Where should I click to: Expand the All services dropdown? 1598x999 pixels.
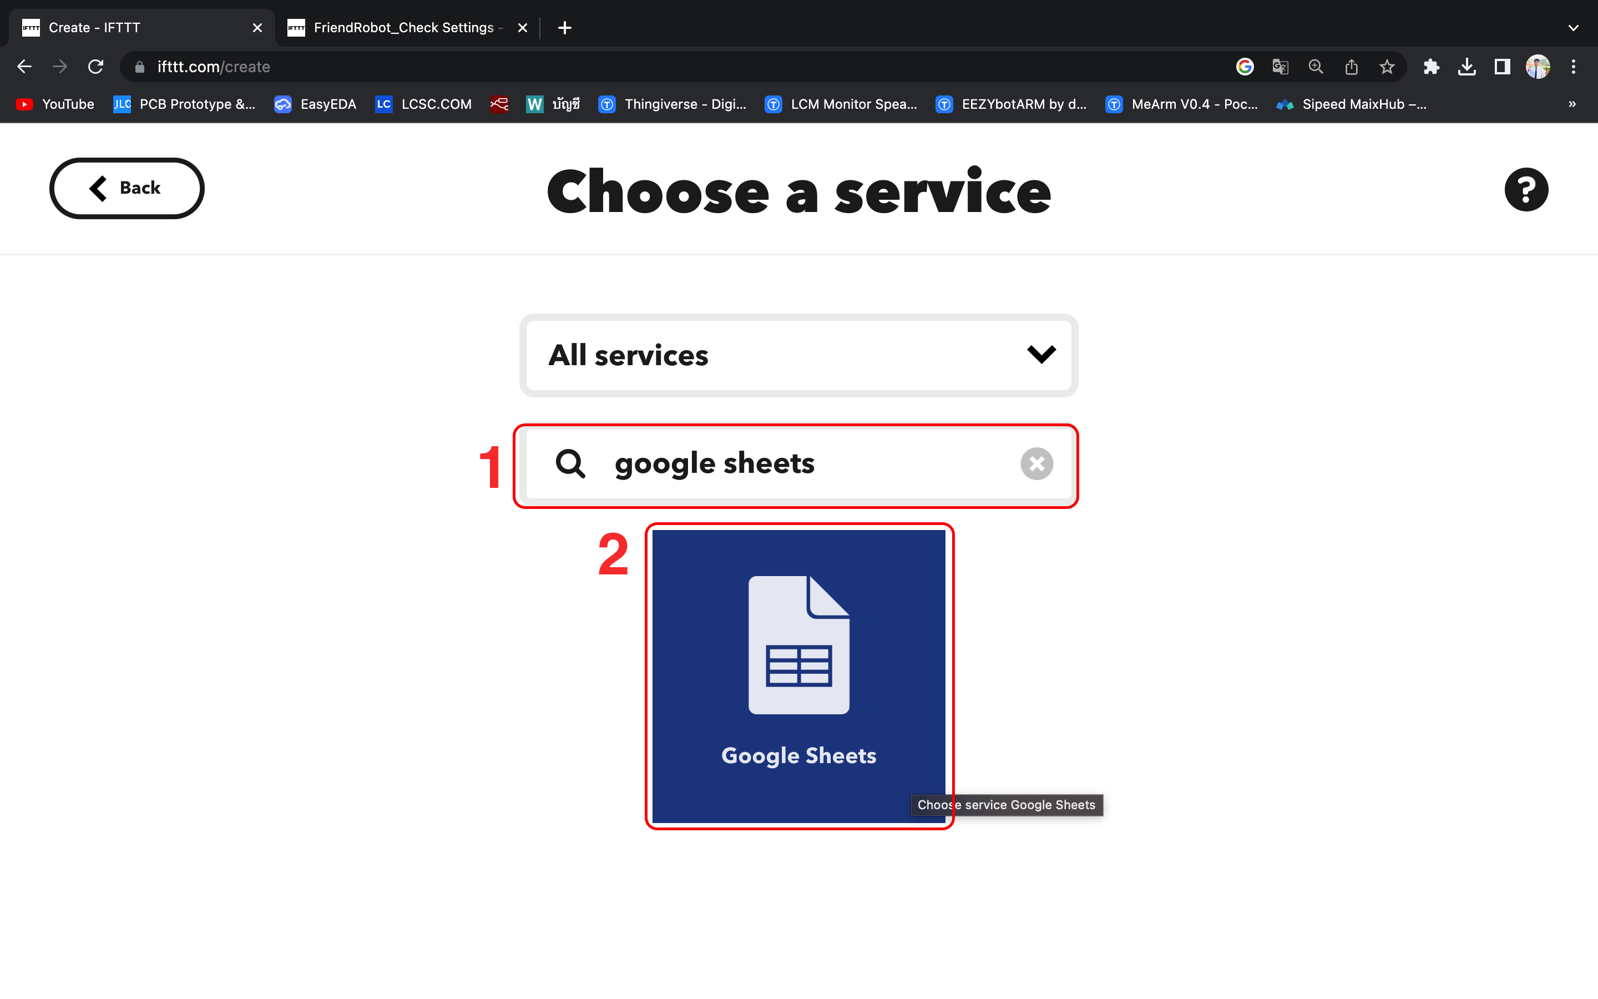(x=798, y=355)
